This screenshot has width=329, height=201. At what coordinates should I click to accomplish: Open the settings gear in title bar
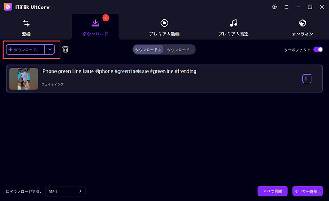point(275,7)
